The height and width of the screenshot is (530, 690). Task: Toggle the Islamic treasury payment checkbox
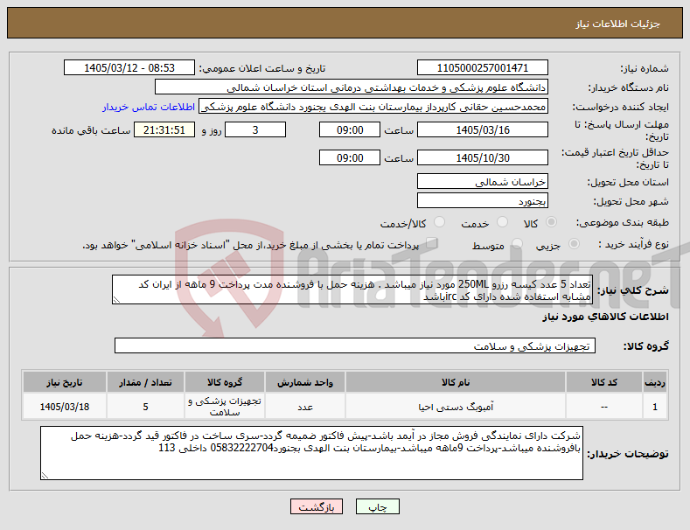(432, 243)
